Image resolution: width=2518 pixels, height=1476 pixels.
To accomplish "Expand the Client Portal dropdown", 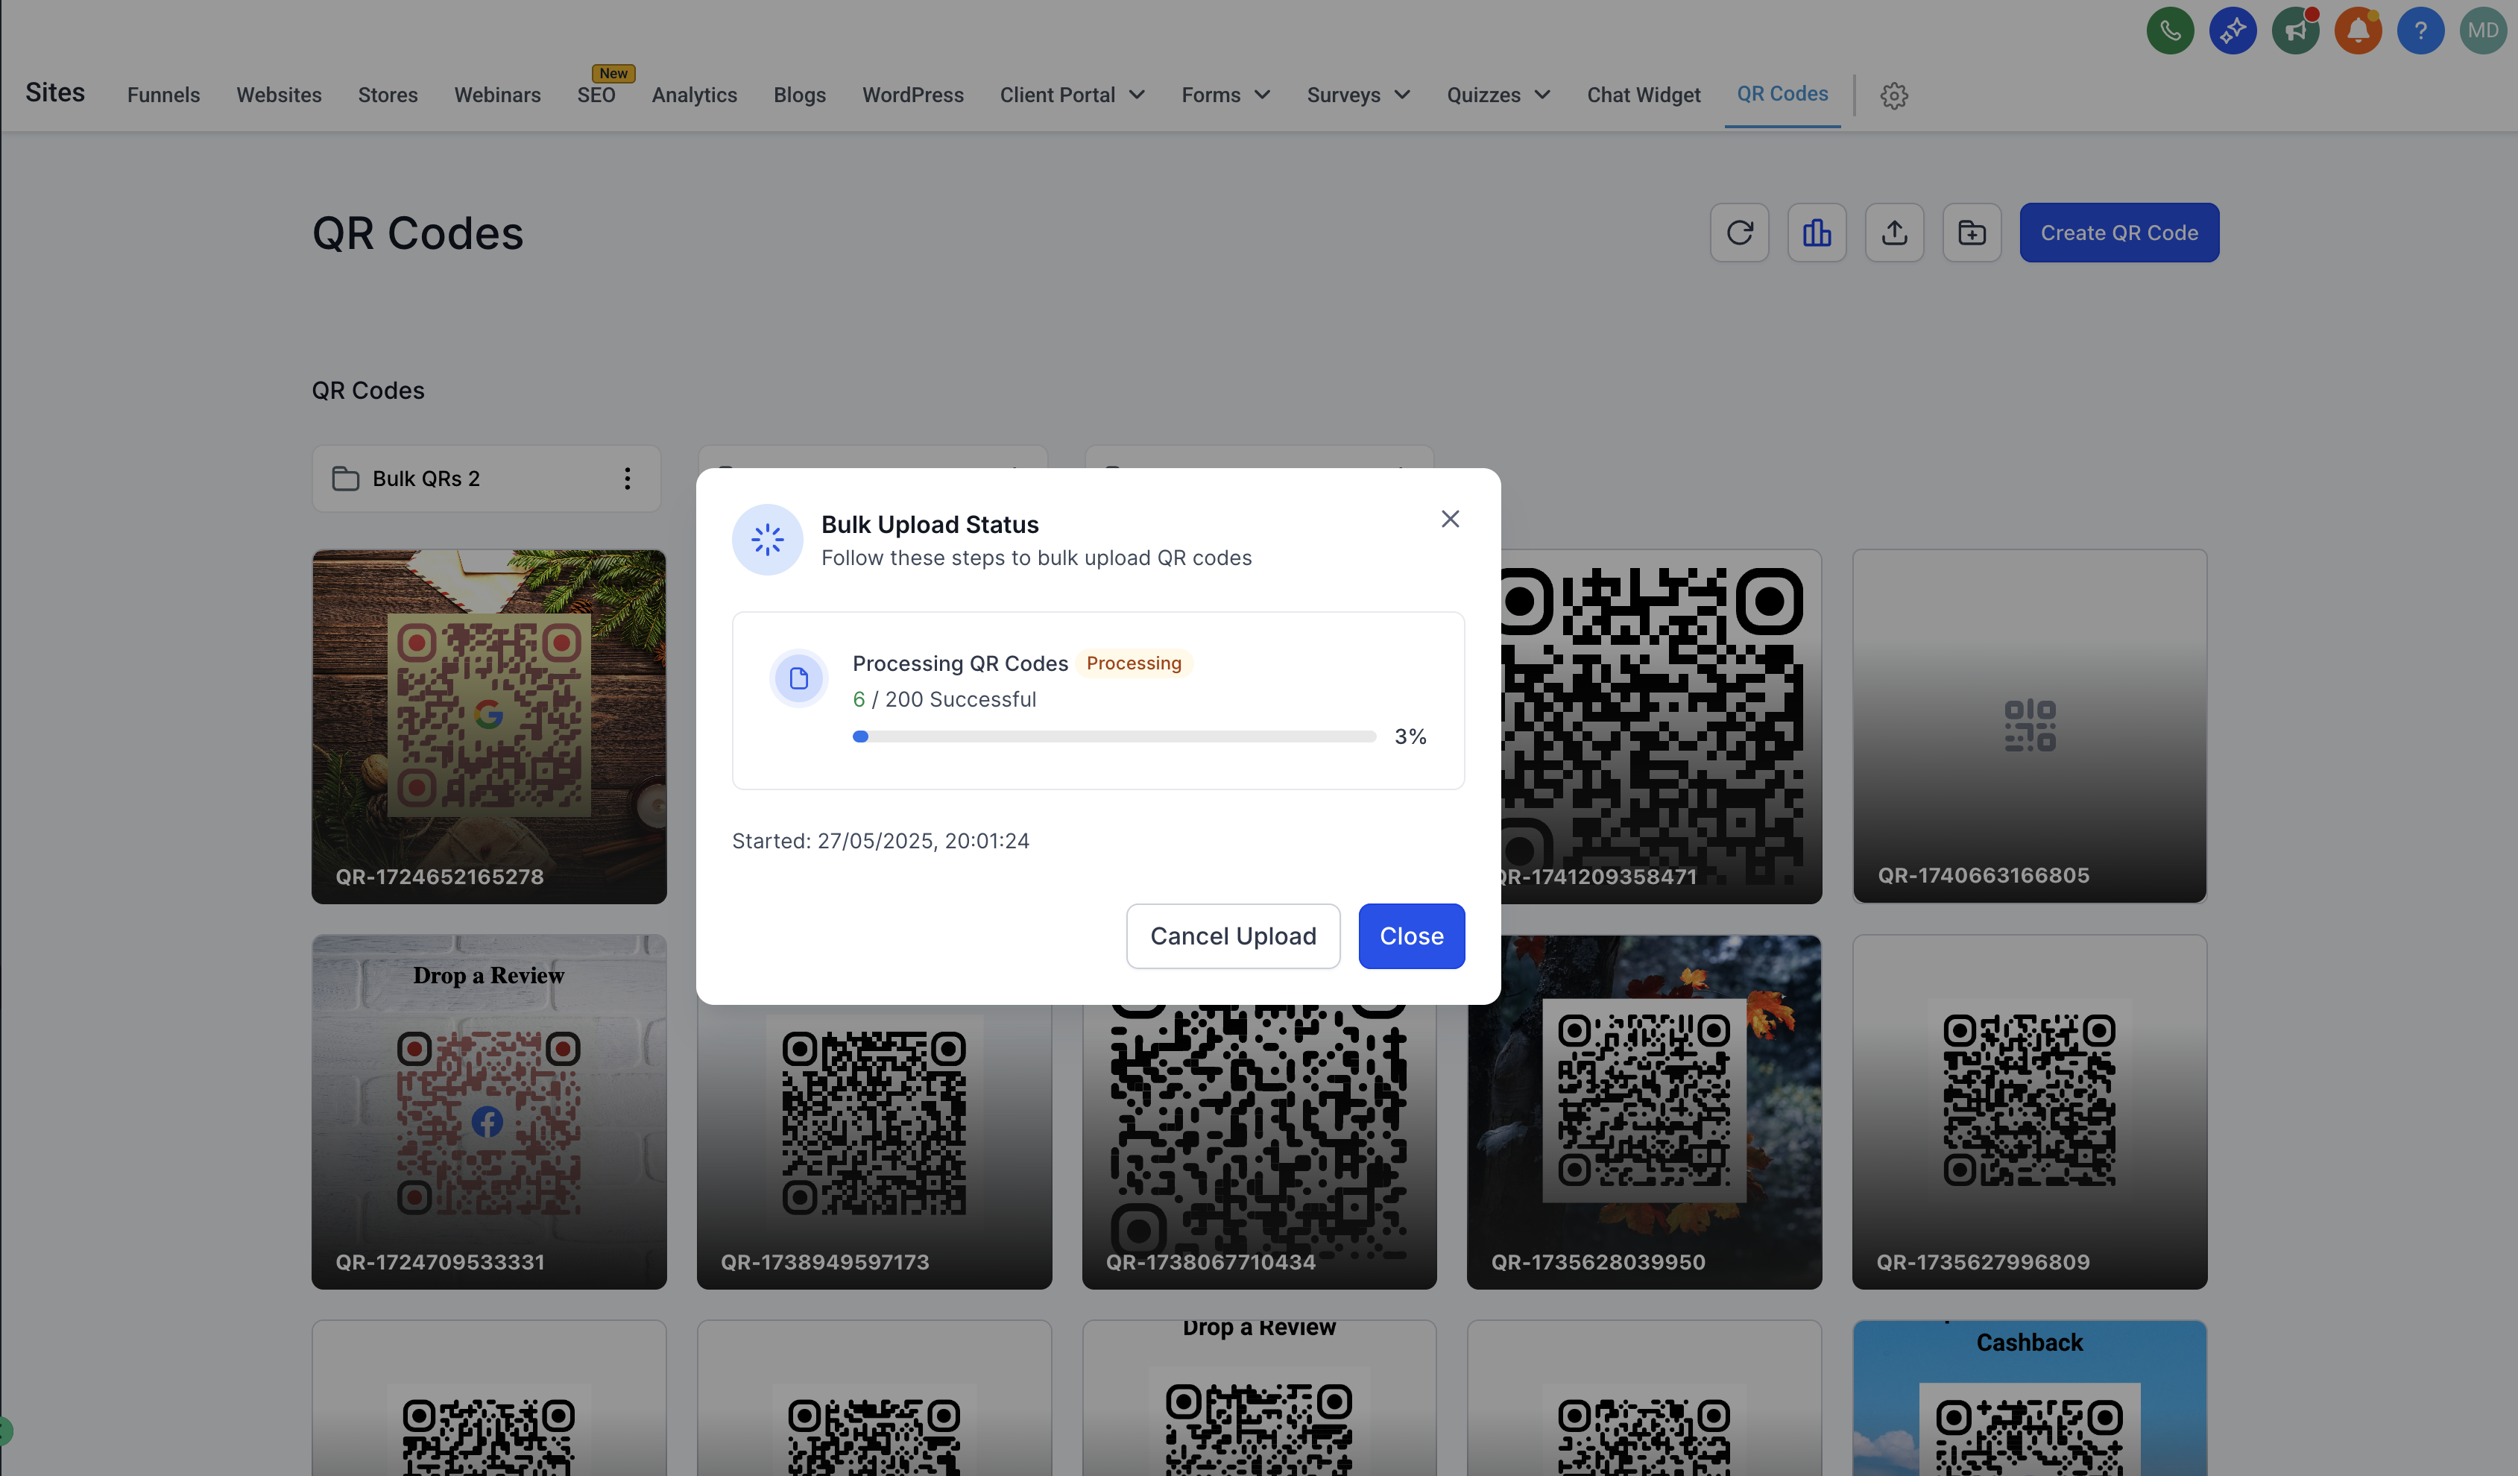I will click(1072, 95).
